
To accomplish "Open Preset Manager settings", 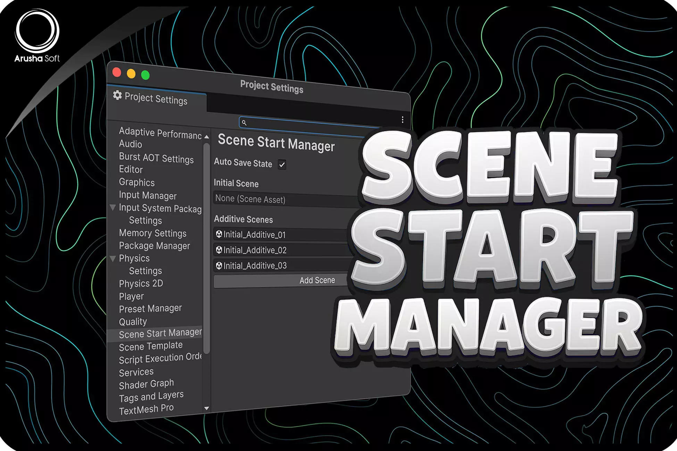I will pos(150,309).
